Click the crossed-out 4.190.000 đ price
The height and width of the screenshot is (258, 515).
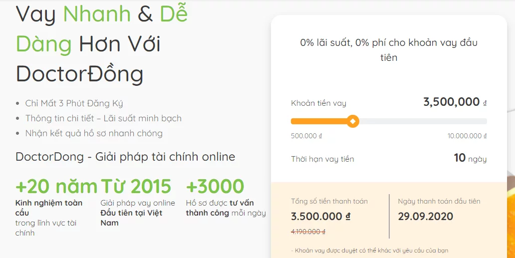[x=308, y=232]
